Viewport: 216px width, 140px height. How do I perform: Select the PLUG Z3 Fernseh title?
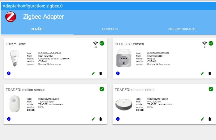[129, 44]
